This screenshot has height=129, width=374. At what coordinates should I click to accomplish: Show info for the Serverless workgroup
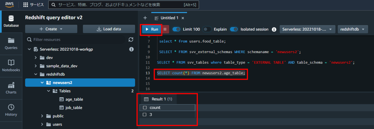tap(131, 49)
